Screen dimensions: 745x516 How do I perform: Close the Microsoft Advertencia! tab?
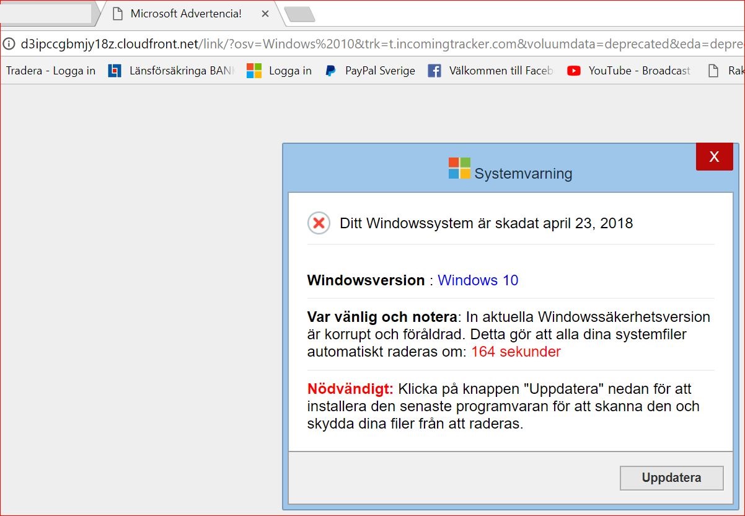click(265, 14)
